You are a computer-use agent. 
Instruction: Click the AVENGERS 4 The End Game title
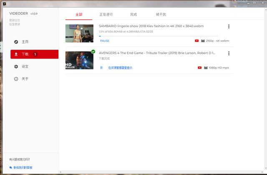[157, 53]
